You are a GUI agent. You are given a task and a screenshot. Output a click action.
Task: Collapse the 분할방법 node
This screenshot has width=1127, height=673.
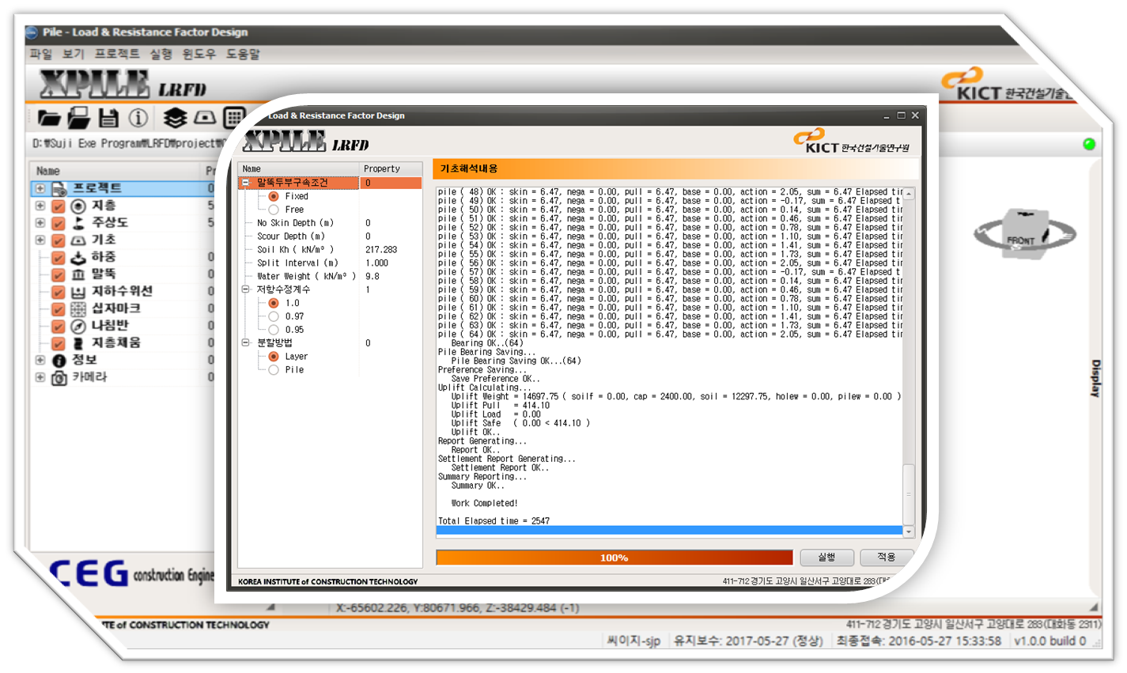click(246, 343)
